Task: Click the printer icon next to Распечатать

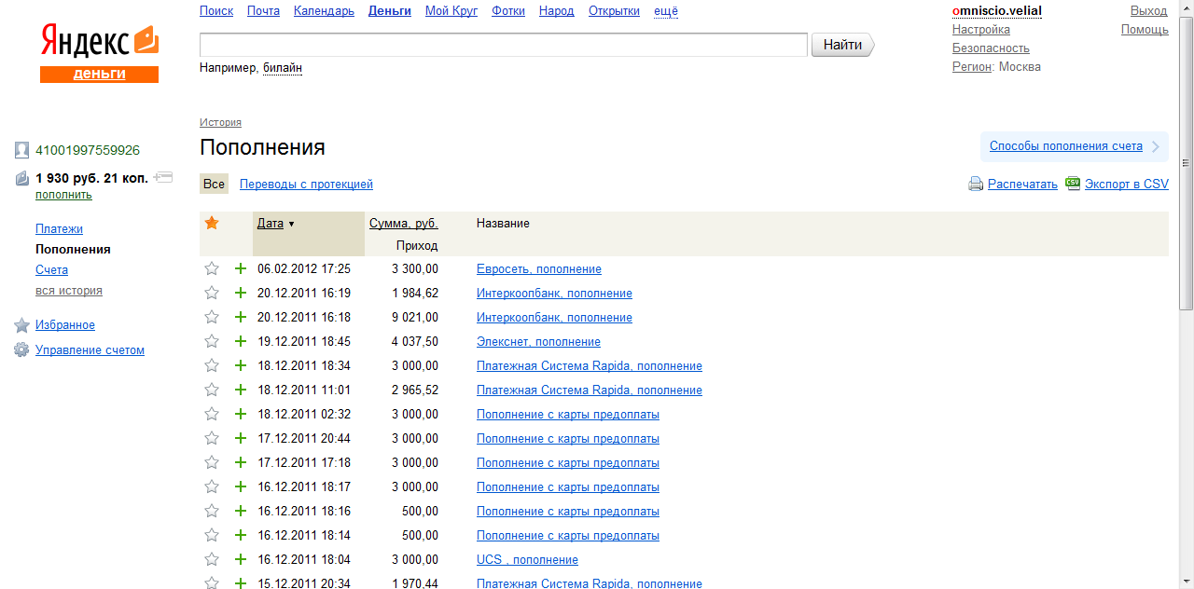Action: click(x=976, y=185)
